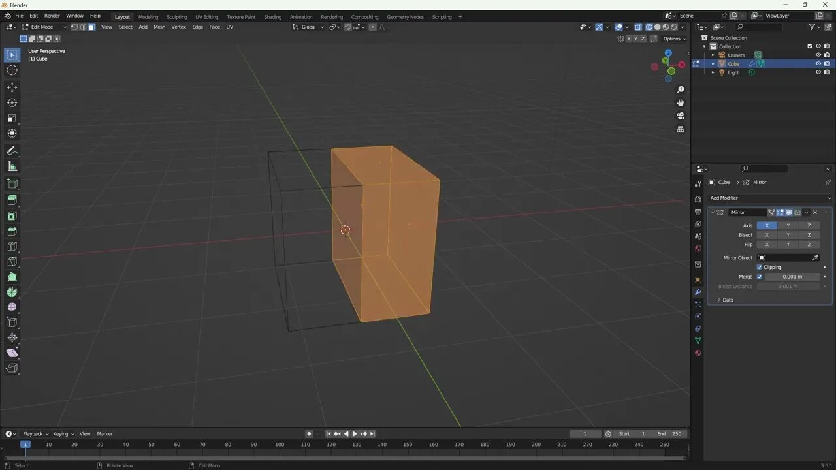Select the Extrude Region tool
The image size is (836, 470).
12,200
